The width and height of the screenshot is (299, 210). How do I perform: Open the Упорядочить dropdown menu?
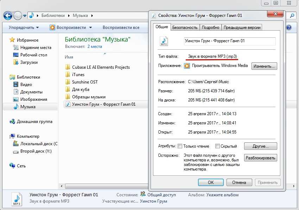tap(24, 27)
